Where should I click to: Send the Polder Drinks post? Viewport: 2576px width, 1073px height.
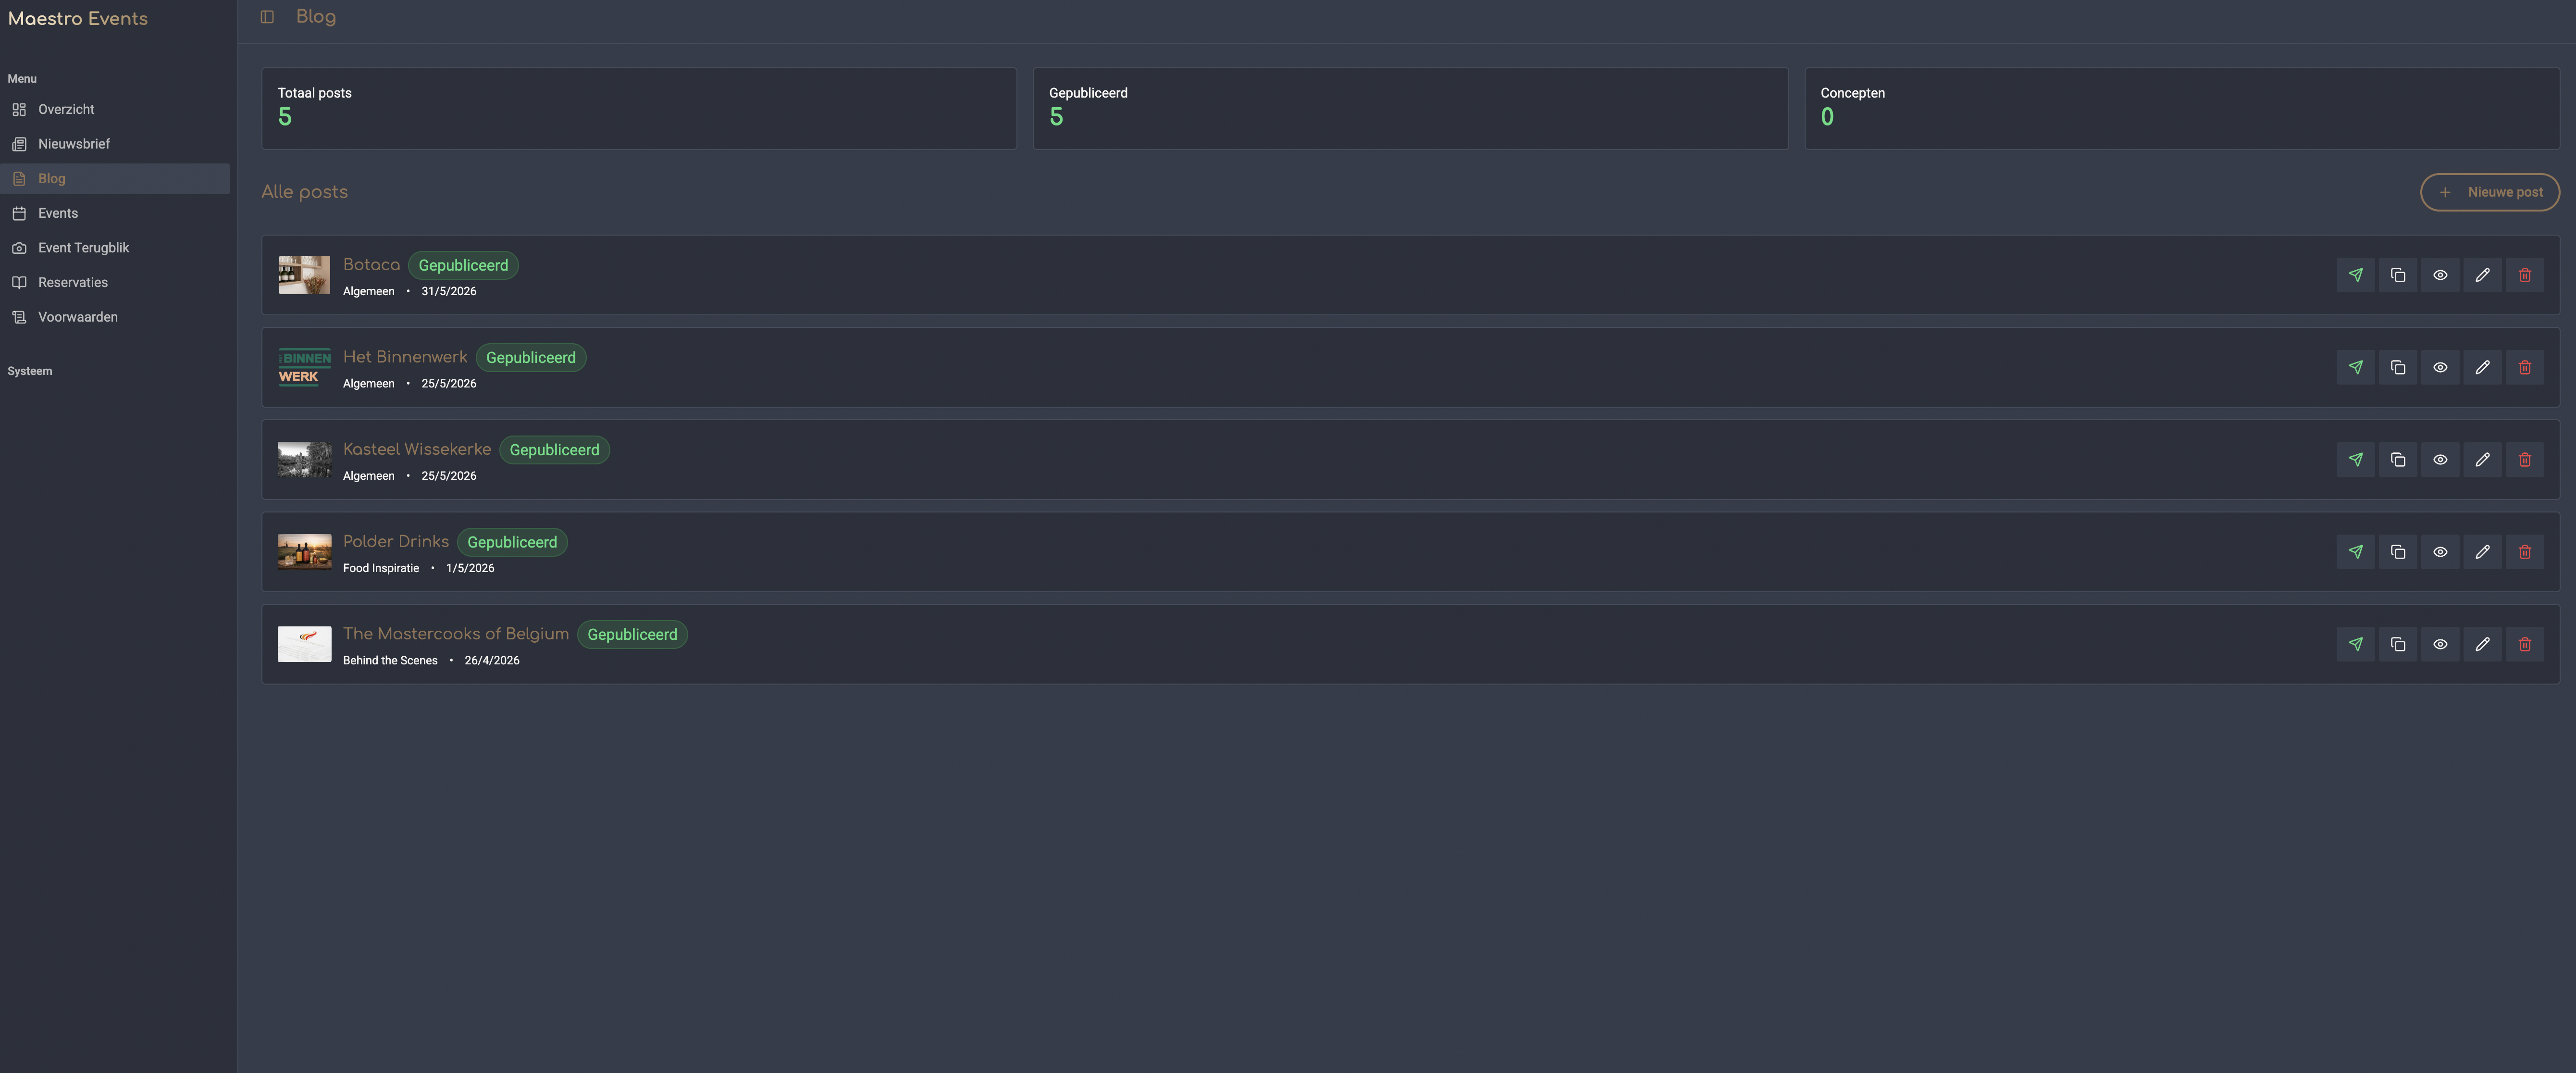click(2356, 552)
